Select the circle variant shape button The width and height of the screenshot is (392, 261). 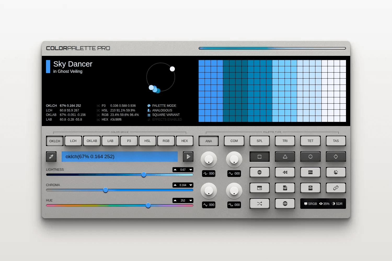click(x=310, y=157)
